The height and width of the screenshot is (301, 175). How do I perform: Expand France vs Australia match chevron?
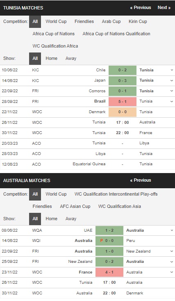click(x=172, y=272)
